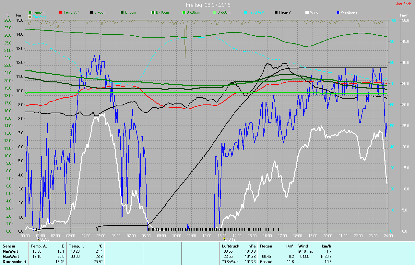The width and height of the screenshot is (415, 265).
Task: Click the average outside temperature value 18.45
Action: click(60, 262)
